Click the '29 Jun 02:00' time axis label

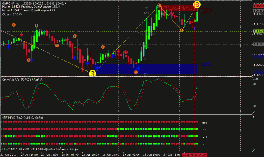click(x=131, y=154)
